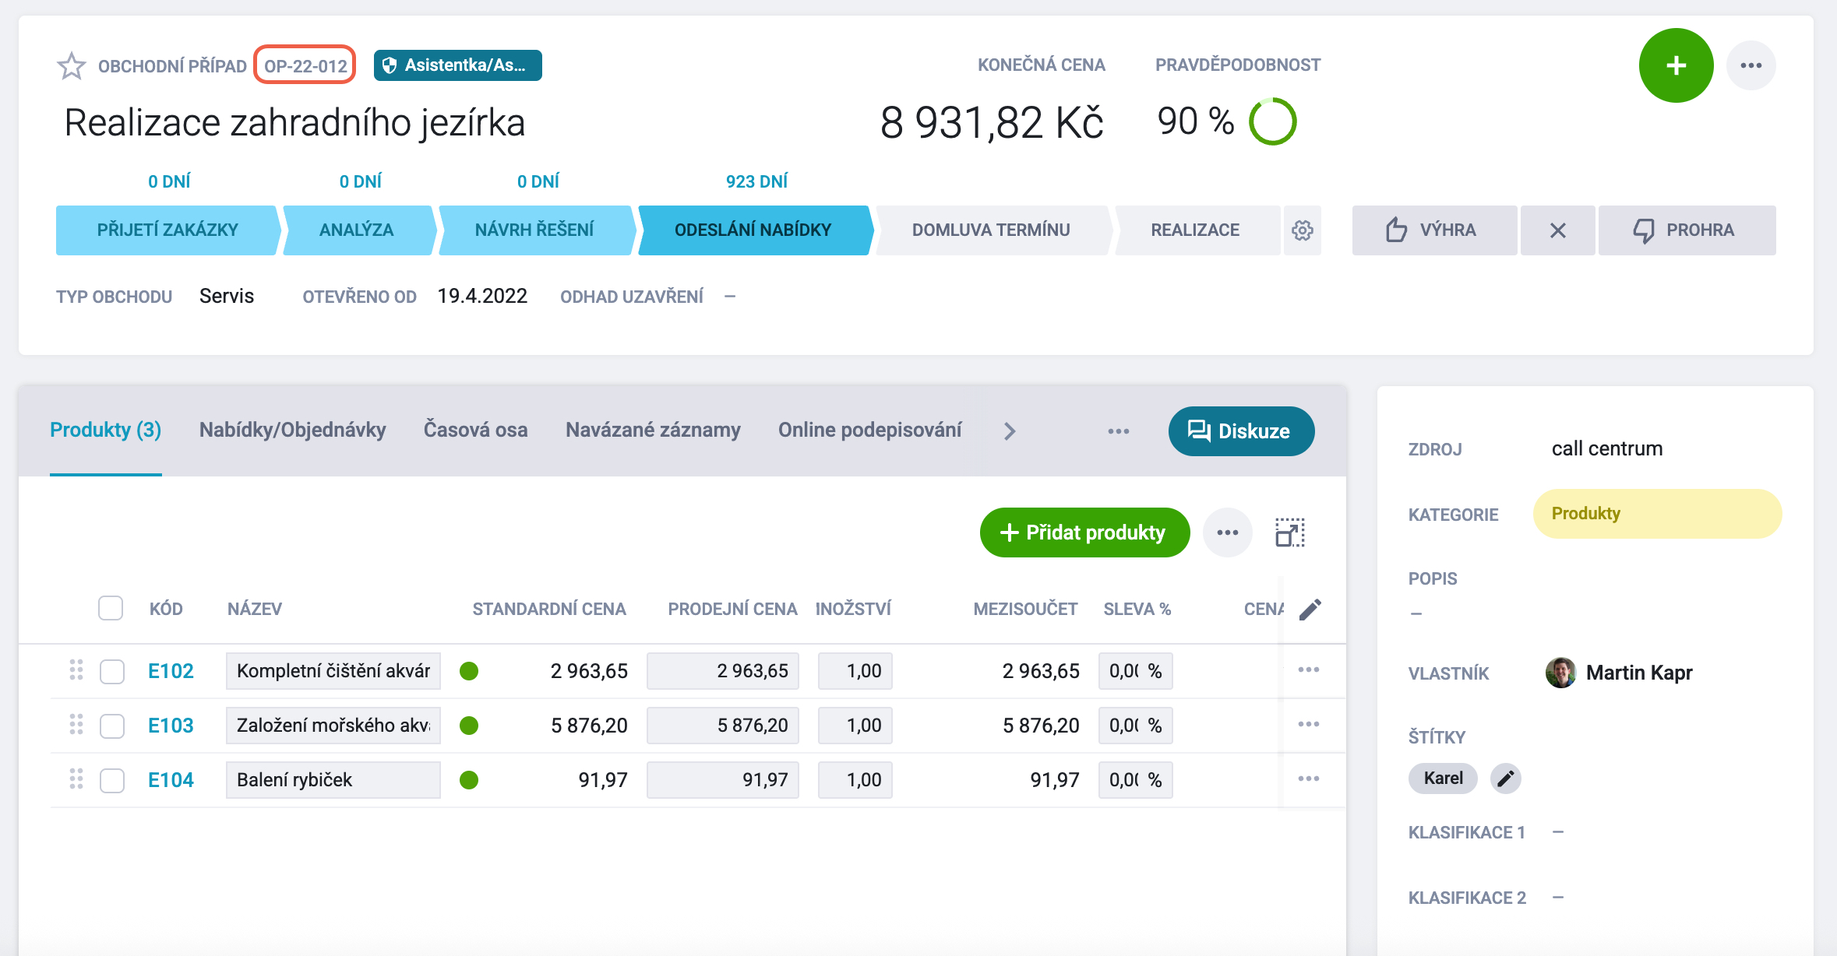This screenshot has width=1837, height=956.
Task: Toggle the select-all products header checkbox
Action: (x=111, y=608)
